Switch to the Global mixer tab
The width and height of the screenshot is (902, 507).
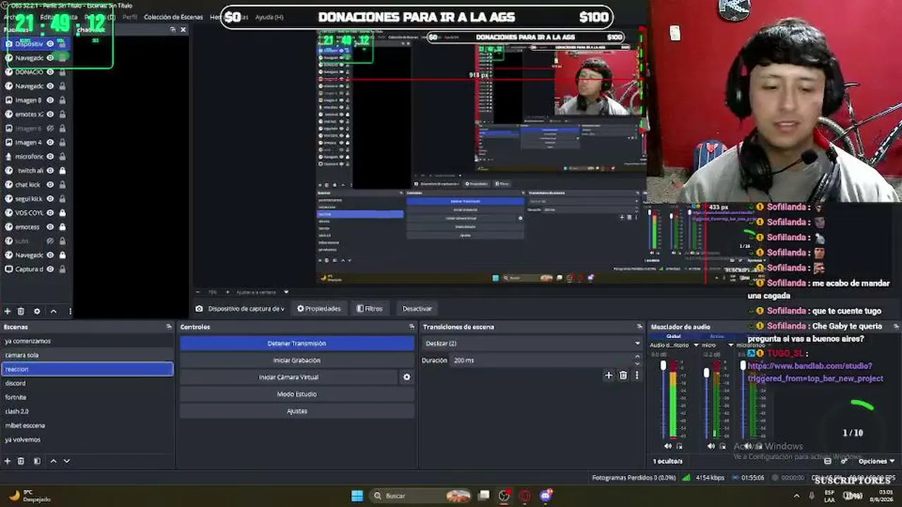(674, 337)
